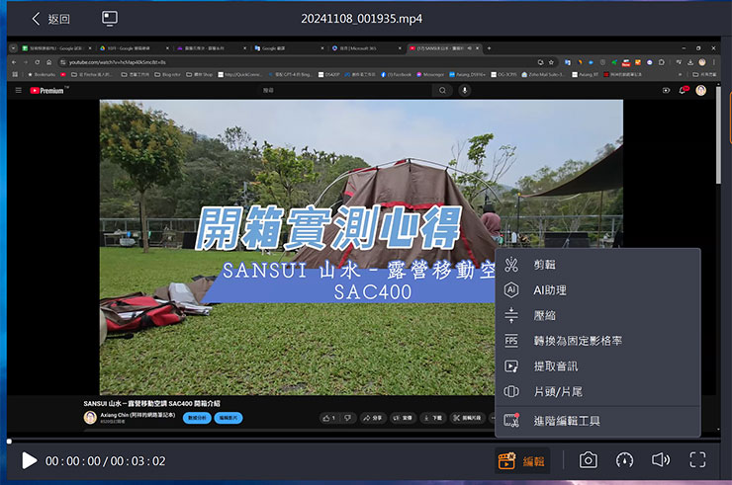732x485 pixels.
Task: Switch to the Microsoft 365 browser tab
Action: point(366,48)
